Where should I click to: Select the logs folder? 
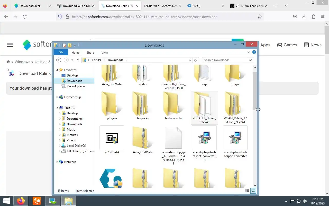204,76
